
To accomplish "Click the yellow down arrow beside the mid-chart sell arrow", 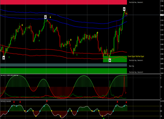I will (x=50, y=17).
